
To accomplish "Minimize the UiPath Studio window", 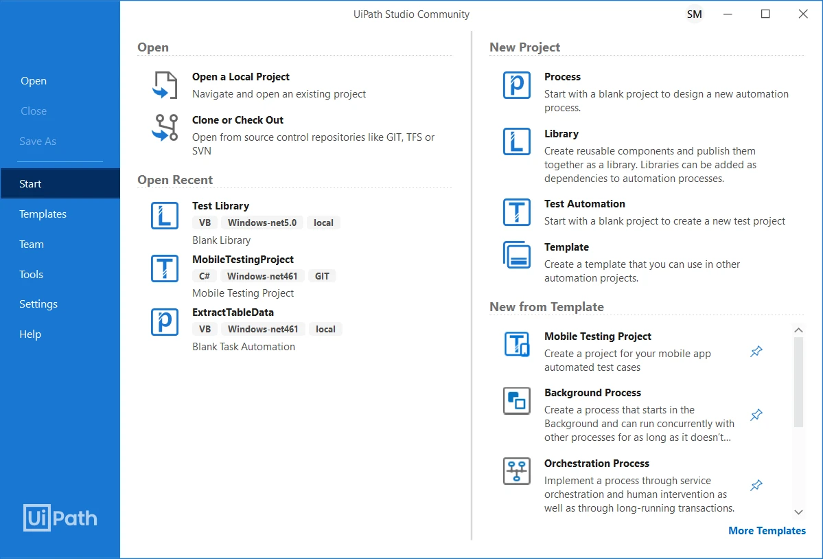I will click(728, 14).
